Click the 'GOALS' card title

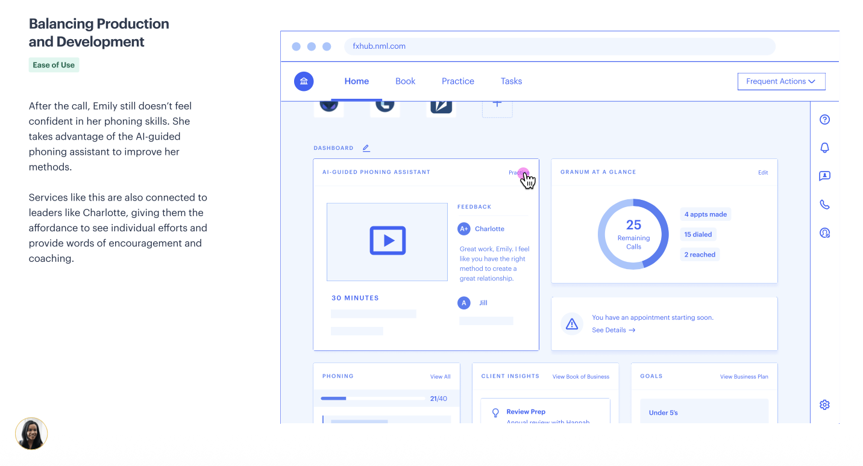tap(651, 376)
